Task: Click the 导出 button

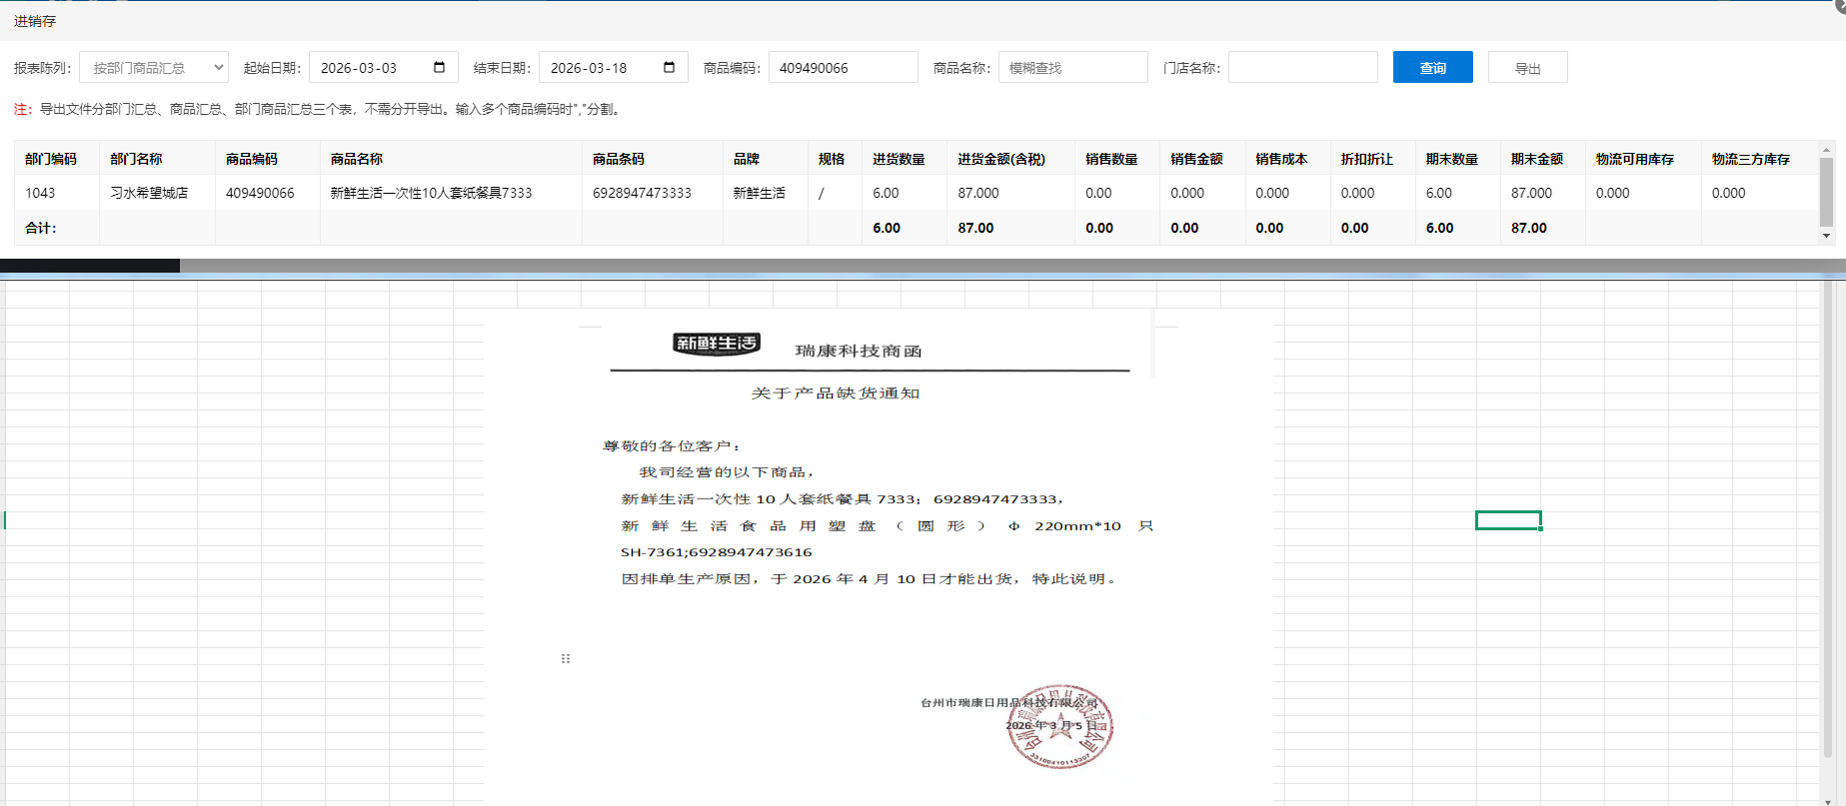Action: 1527,67
